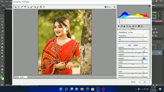Screen dimensions: 164x92
Task: Activate the Targeted Adjustment tool
Action: click(28, 7)
